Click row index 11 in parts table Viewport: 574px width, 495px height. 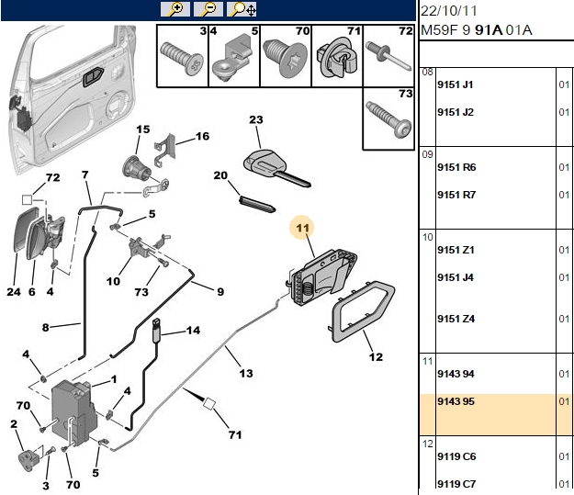(428, 361)
